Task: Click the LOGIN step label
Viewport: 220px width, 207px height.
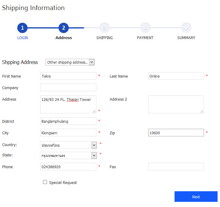Action: click(22, 38)
